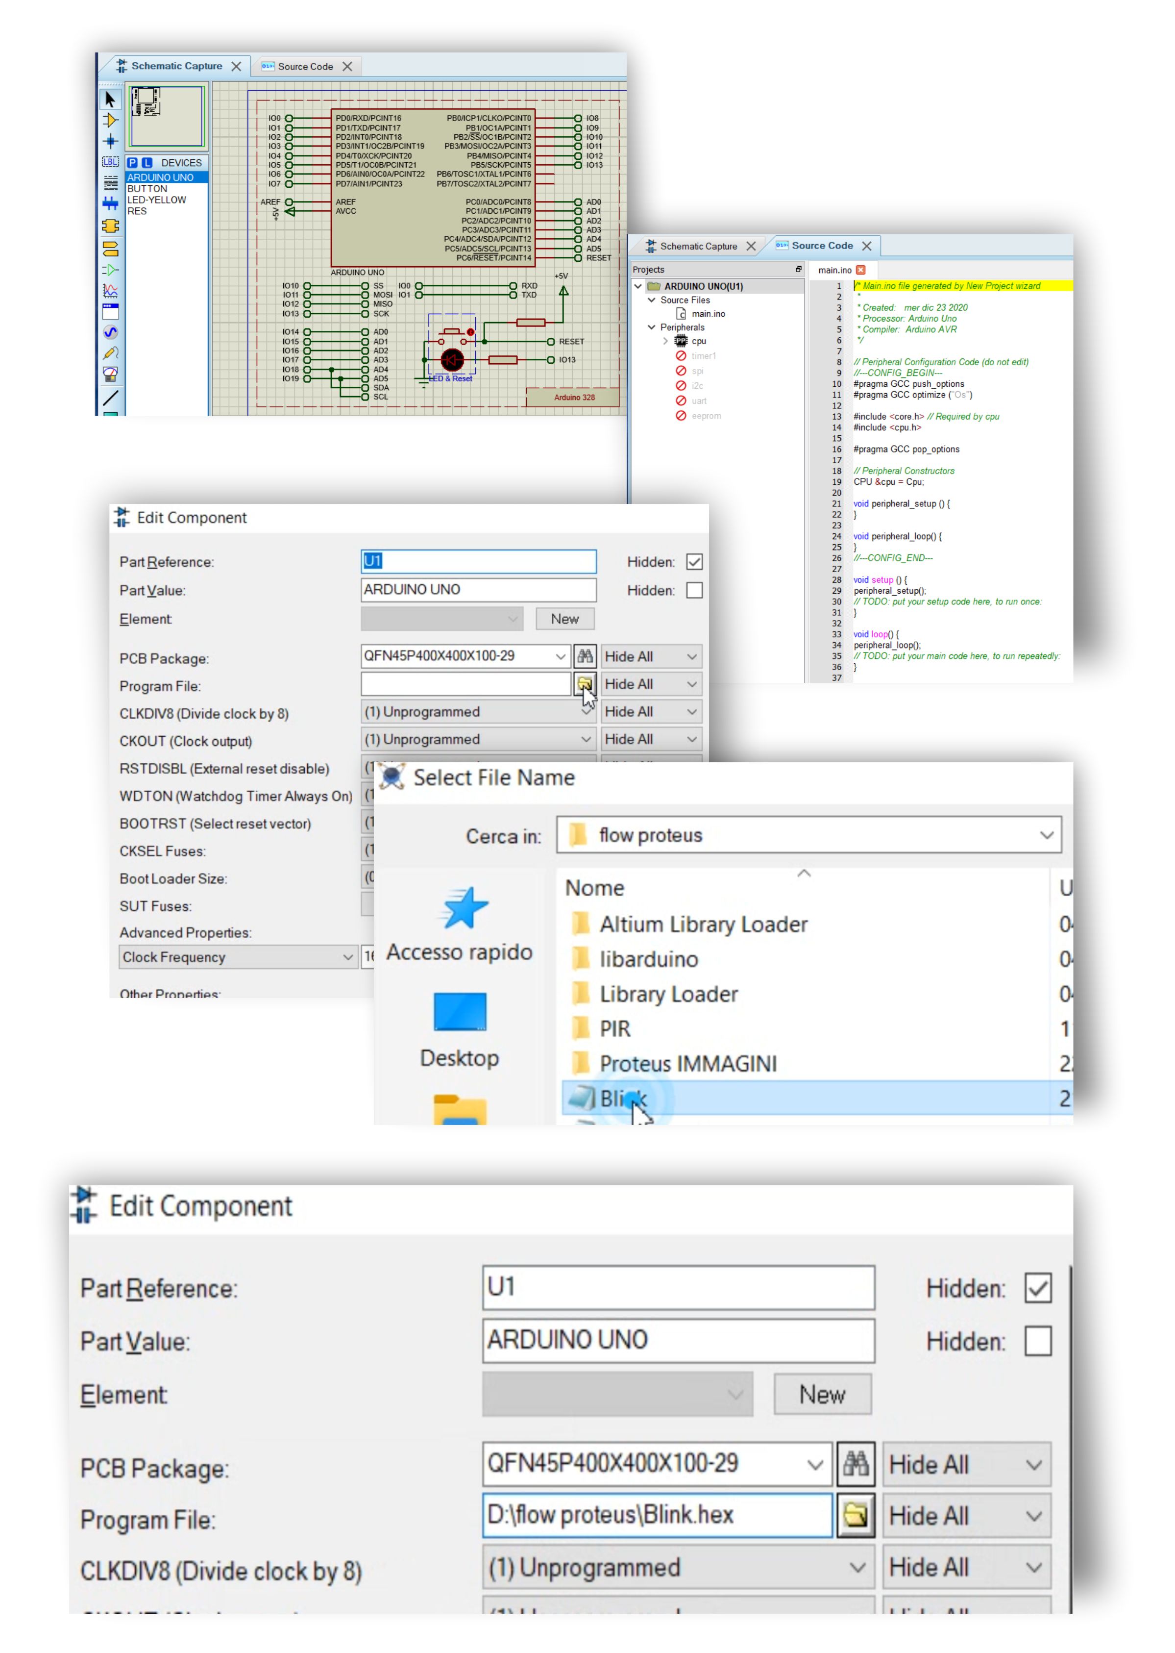Open the Cerca in flow proteus dropdown
The height and width of the screenshot is (1653, 1175).
[809, 835]
